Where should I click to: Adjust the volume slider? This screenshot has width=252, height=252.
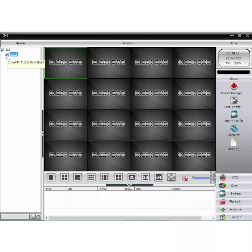(201, 178)
